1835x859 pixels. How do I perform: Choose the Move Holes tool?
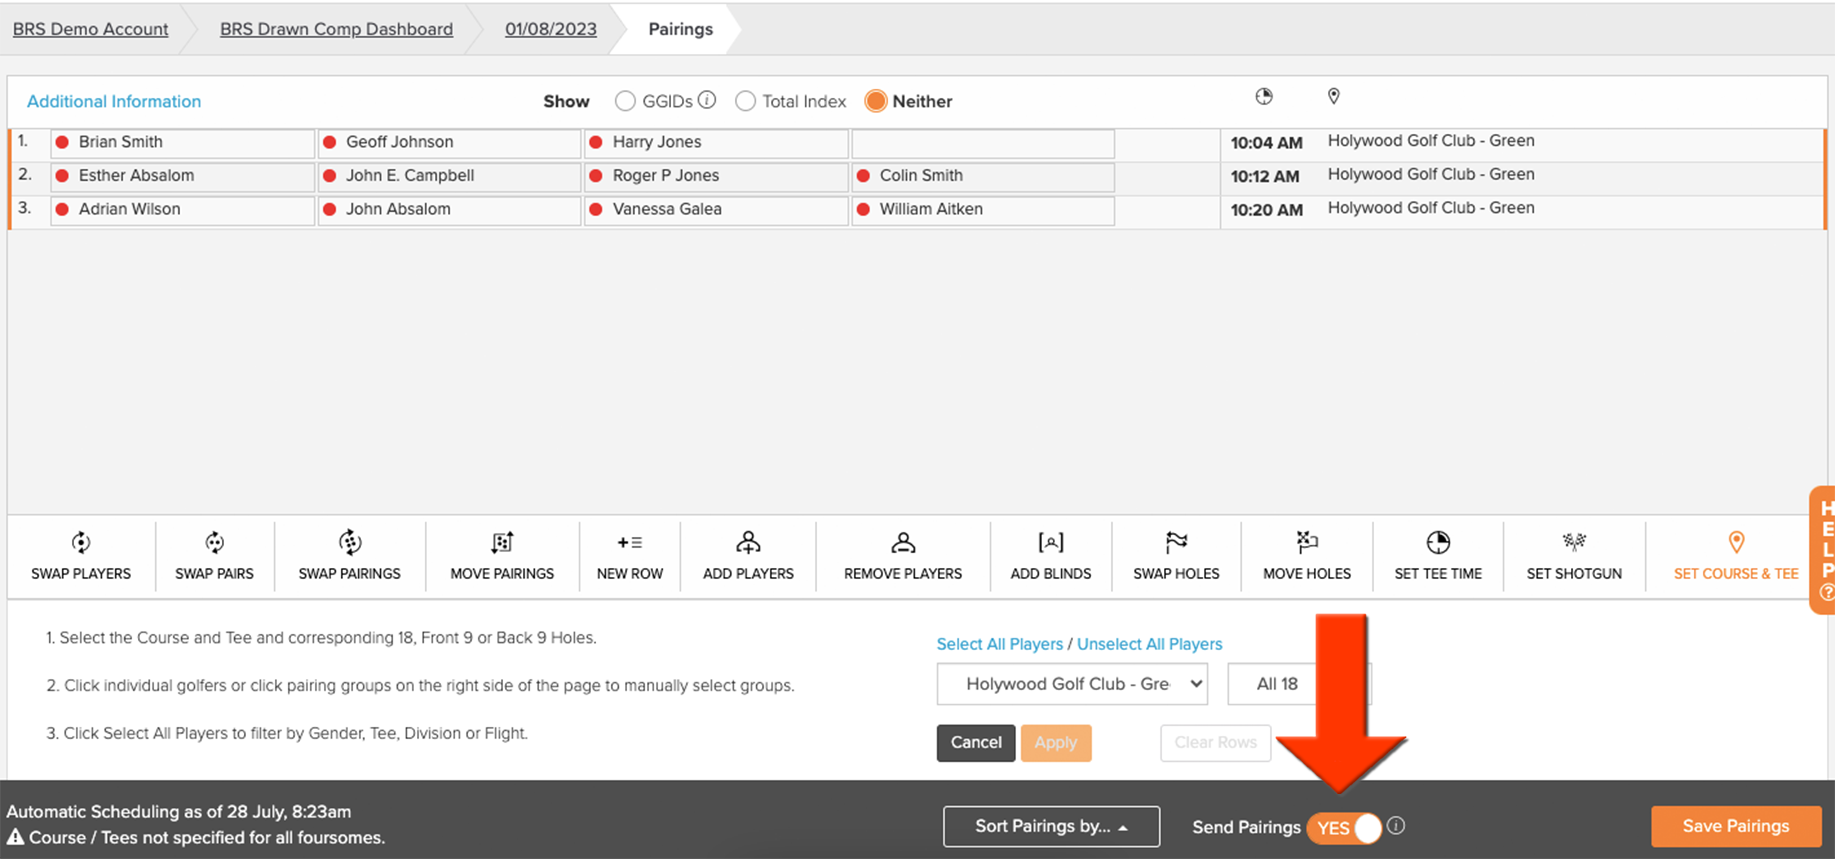point(1306,556)
